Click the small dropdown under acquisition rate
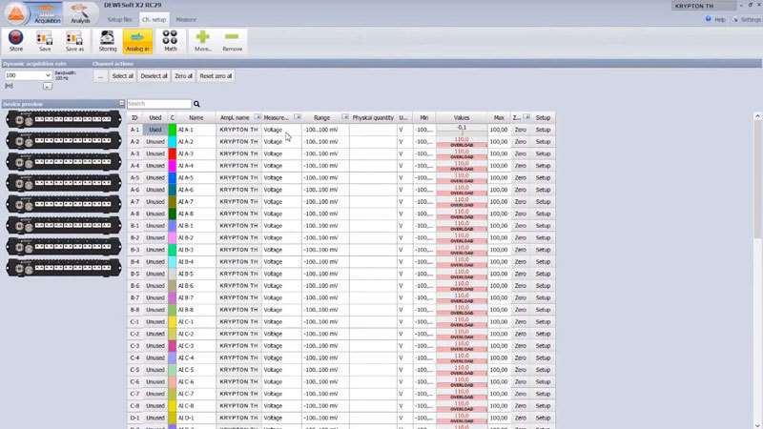 47,86
